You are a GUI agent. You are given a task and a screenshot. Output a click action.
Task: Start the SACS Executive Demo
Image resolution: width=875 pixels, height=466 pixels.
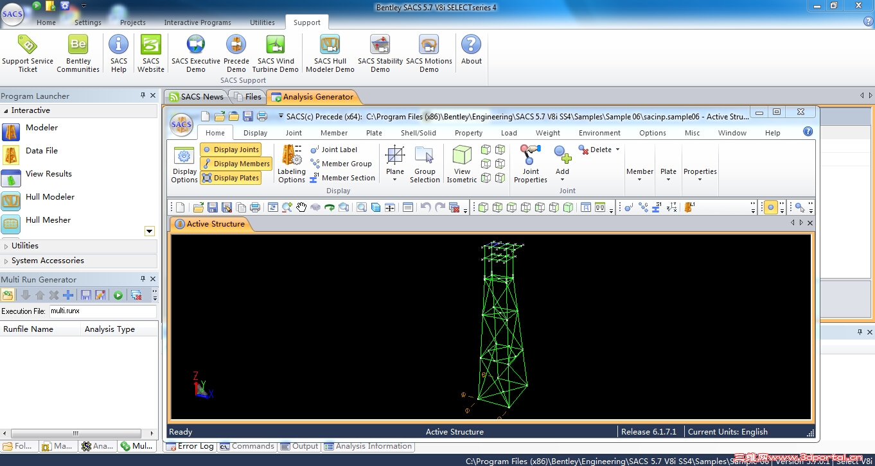coord(196,53)
